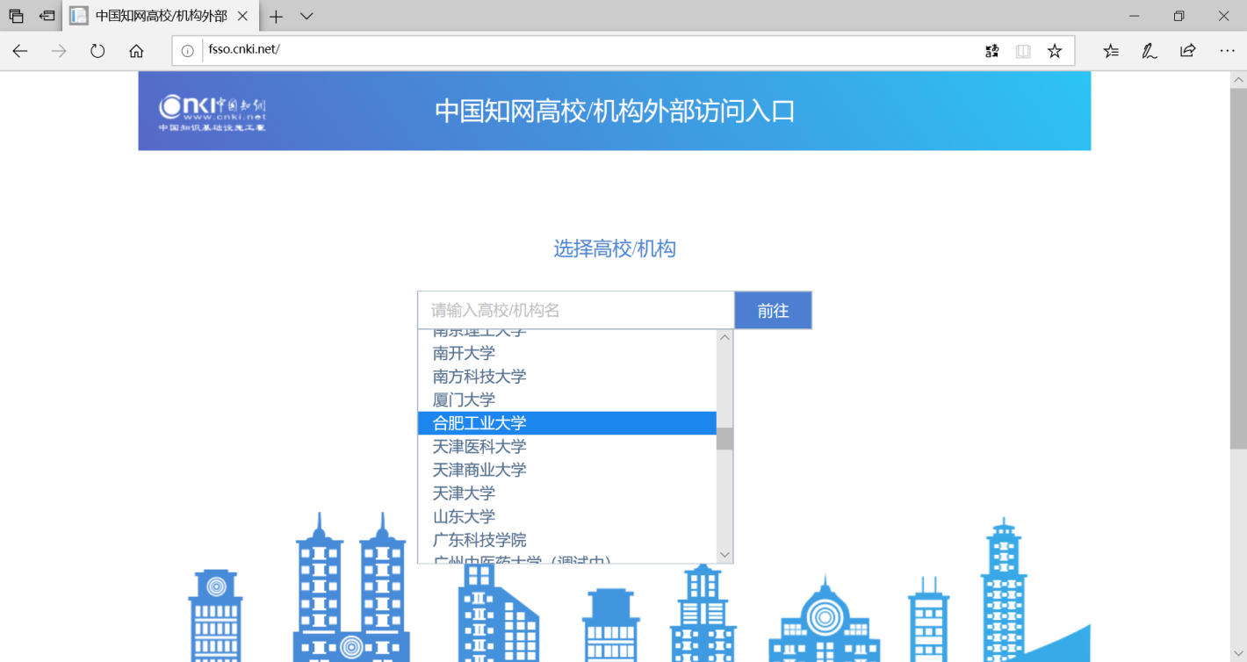The width and height of the screenshot is (1247, 662).
Task: Open a new tab
Action: (x=276, y=16)
